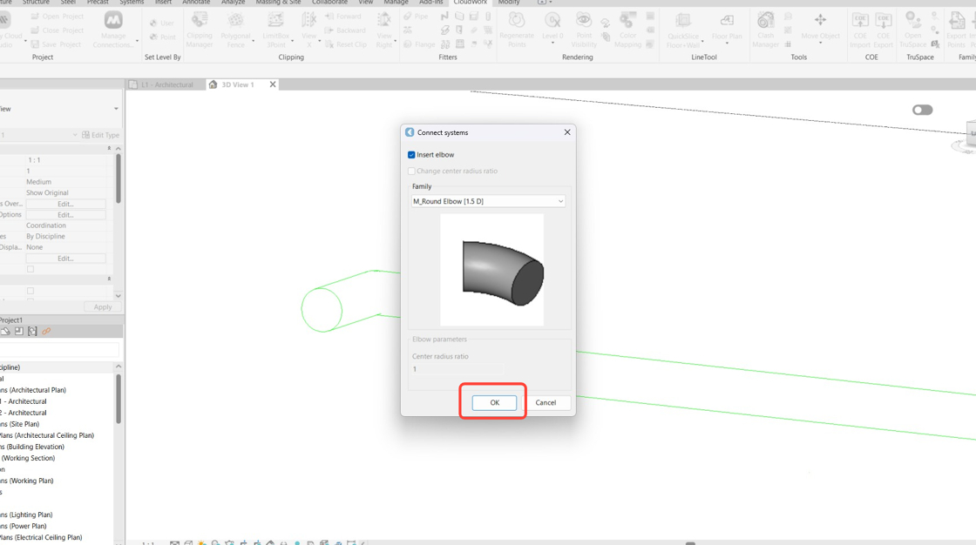This screenshot has height=545, width=976.
Task: Uncheck the Insert elbow checkbox
Action: [411, 155]
